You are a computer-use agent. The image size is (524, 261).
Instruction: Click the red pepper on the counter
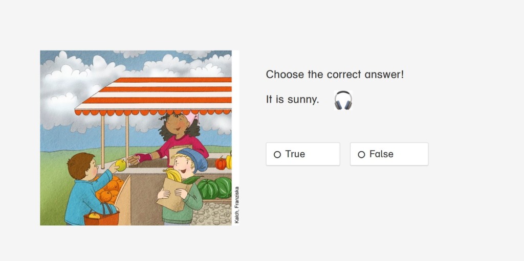pos(221,163)
